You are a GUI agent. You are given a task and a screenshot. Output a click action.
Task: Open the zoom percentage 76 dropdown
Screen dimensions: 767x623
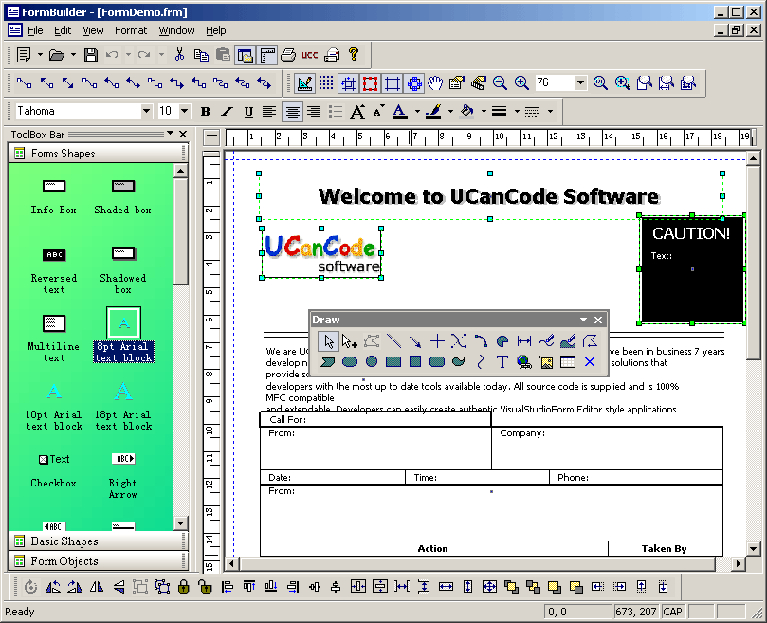point(580,82)
